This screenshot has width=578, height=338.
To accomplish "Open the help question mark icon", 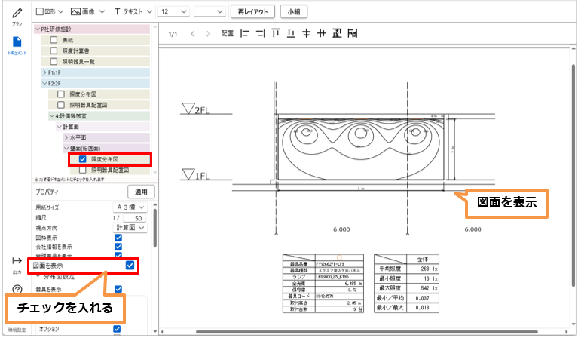I will (x=17, y=290).
